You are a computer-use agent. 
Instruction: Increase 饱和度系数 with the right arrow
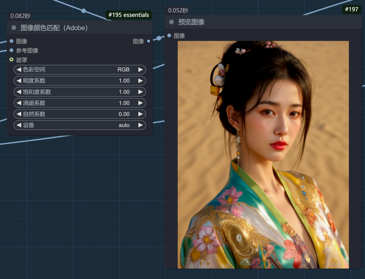[141, 92]
